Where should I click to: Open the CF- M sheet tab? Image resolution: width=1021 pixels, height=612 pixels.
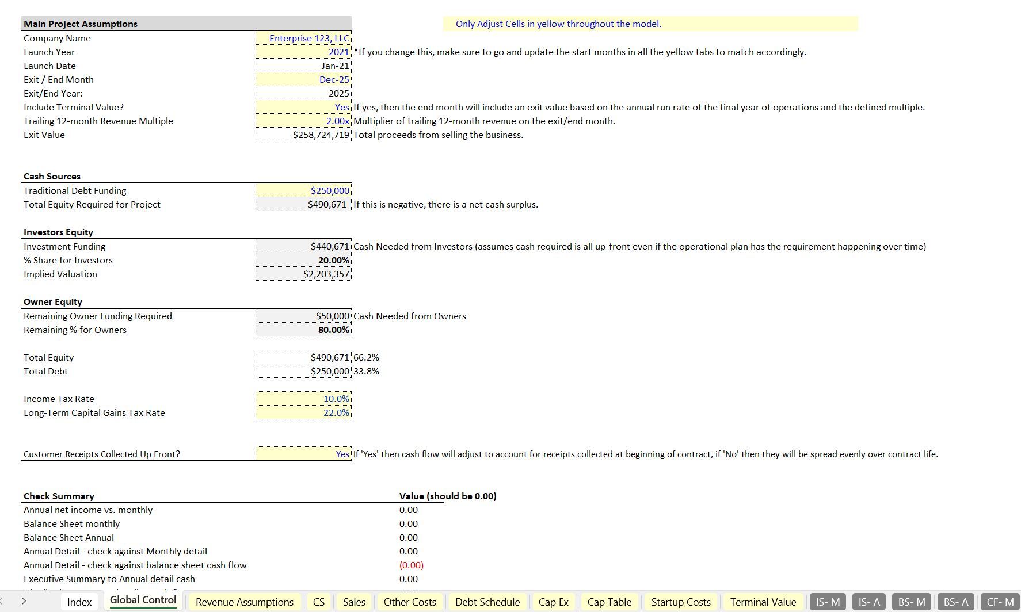(x=1000, y=602)
